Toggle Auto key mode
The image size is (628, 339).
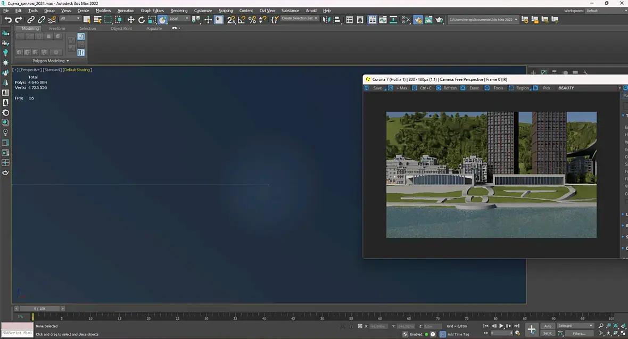(x=547, y=326)
